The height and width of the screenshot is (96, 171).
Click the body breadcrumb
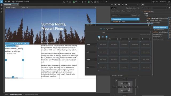pyautogui.click(x=6, y=94)
